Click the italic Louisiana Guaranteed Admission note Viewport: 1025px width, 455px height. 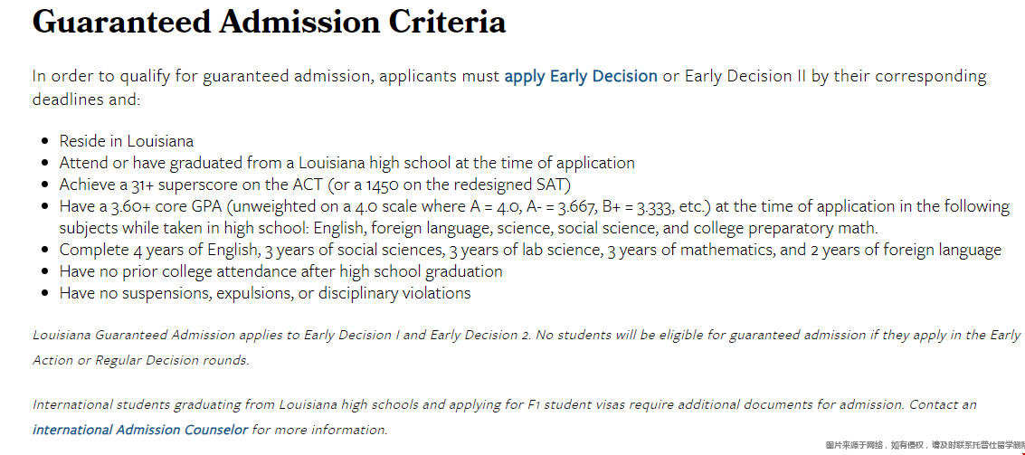(527, 347)
